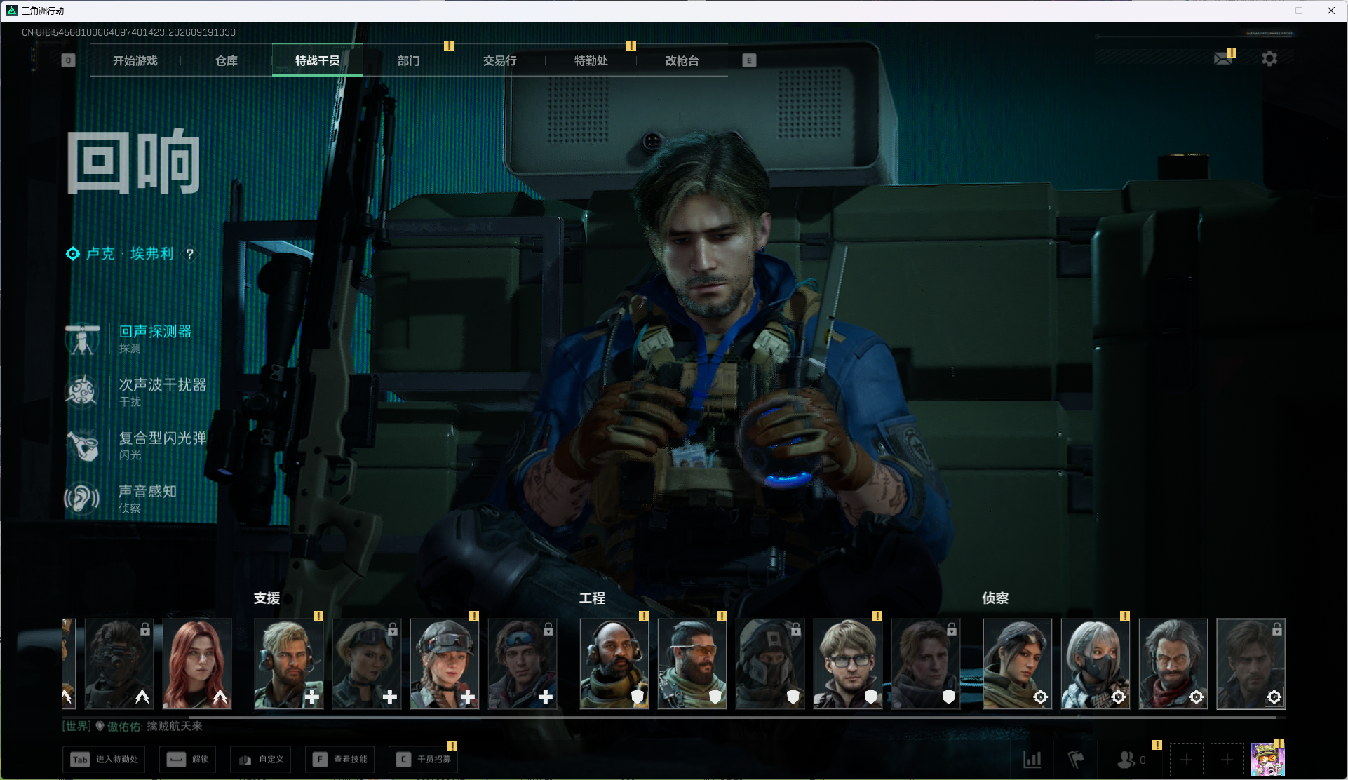Click the 支援 category heading
Image resolution: width=1348 pixels, height=780 pixels.
pos(267,598)
